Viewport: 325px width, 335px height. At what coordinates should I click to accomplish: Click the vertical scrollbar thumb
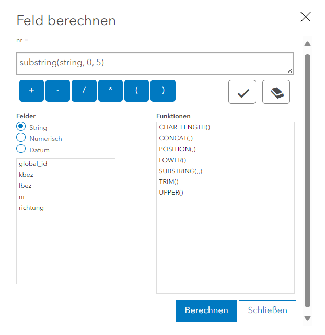point(307,181)
